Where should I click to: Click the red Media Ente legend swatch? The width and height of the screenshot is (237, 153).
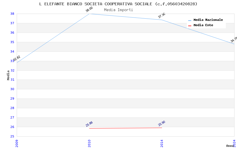pos(190,26)
